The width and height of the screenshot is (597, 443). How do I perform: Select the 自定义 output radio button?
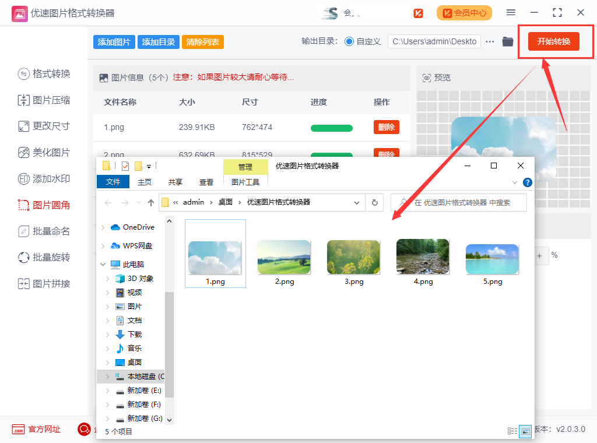(349, 41)
